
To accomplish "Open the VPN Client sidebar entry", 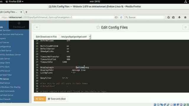I will coord(5,67).
